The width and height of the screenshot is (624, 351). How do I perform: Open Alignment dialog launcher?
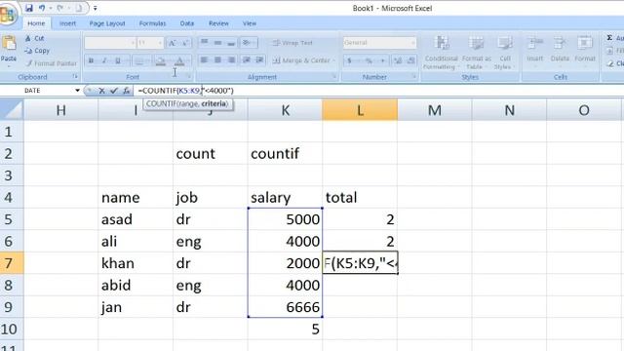coord(333,76)
